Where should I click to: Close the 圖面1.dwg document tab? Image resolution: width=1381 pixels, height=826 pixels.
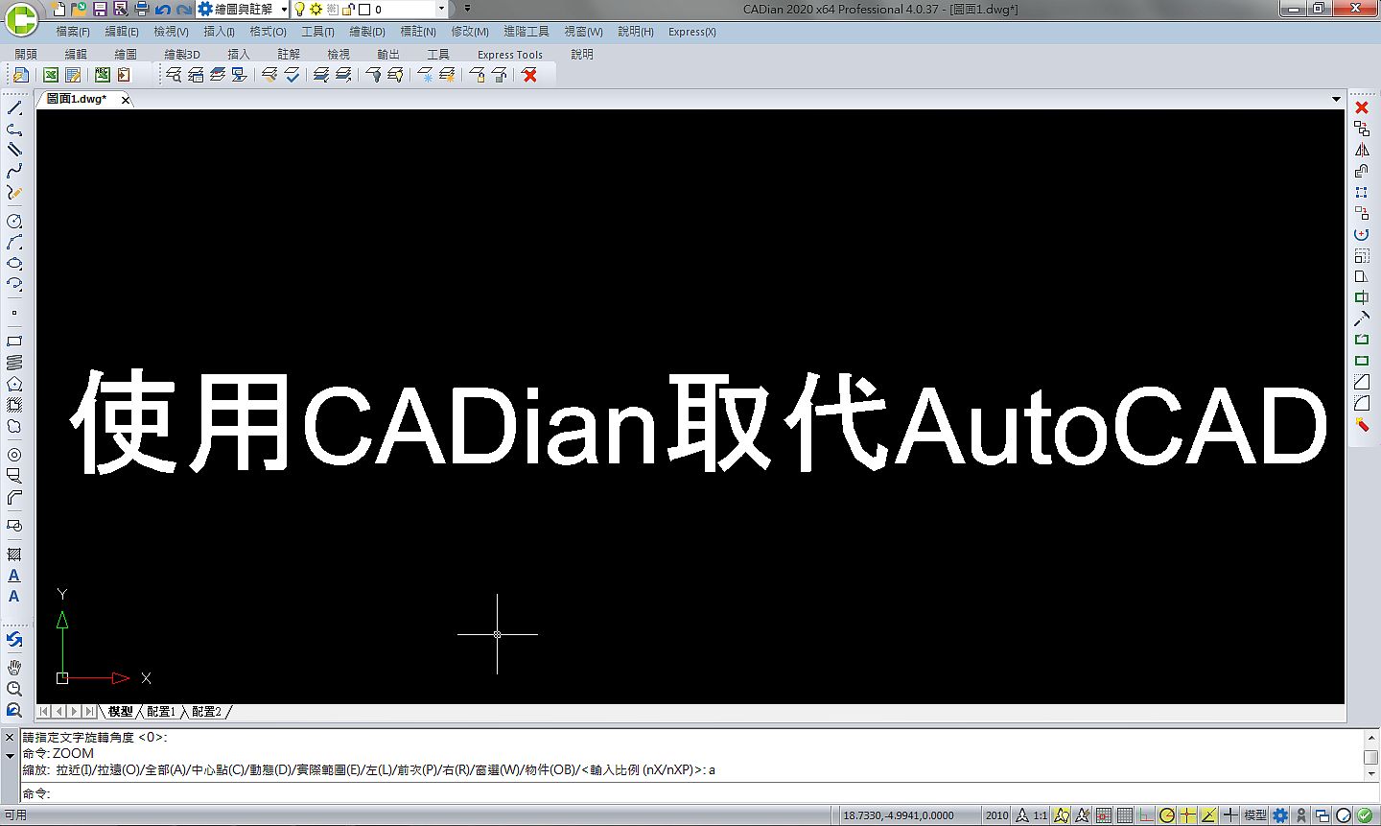coord(126,100)
